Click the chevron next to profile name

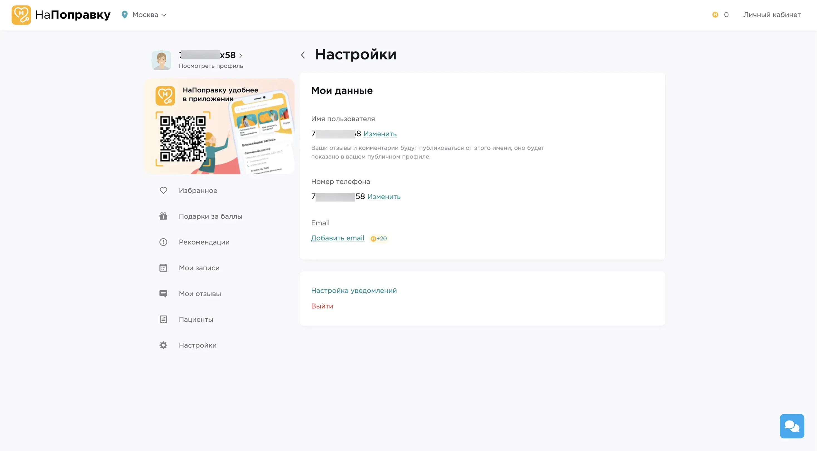click(241, 56)
